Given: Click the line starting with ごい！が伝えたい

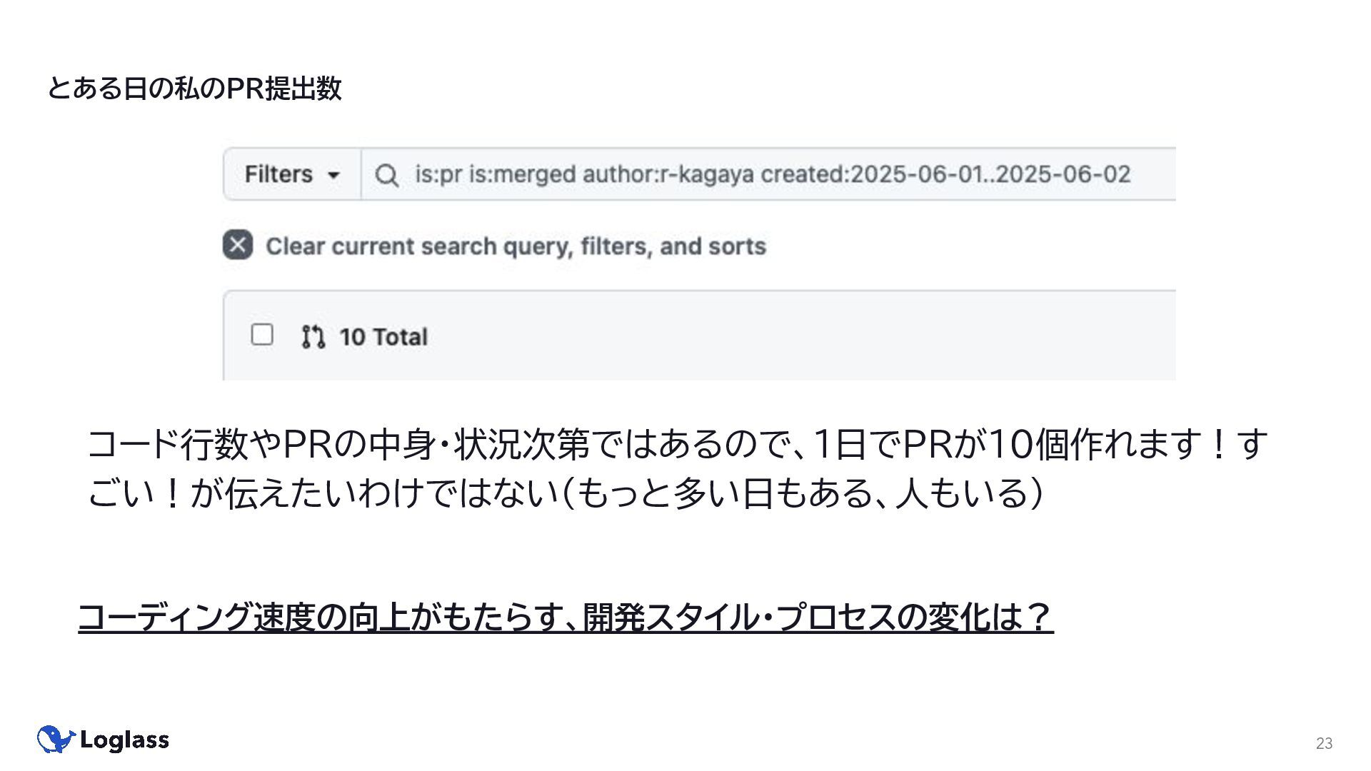Looking at the screenshot, I should (564, 493).
